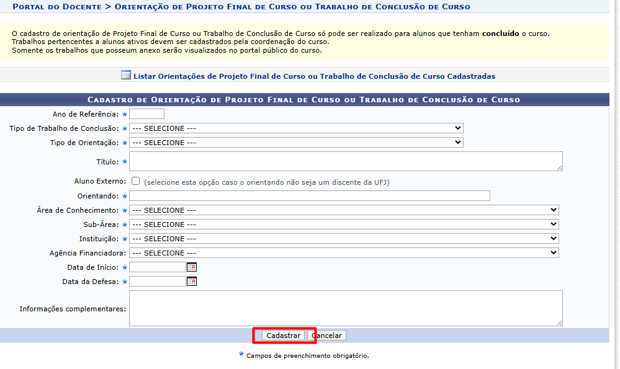Click the 'Aluno Externo:' label text
This screenshot has height=369, width=620.
pos(100,181)
